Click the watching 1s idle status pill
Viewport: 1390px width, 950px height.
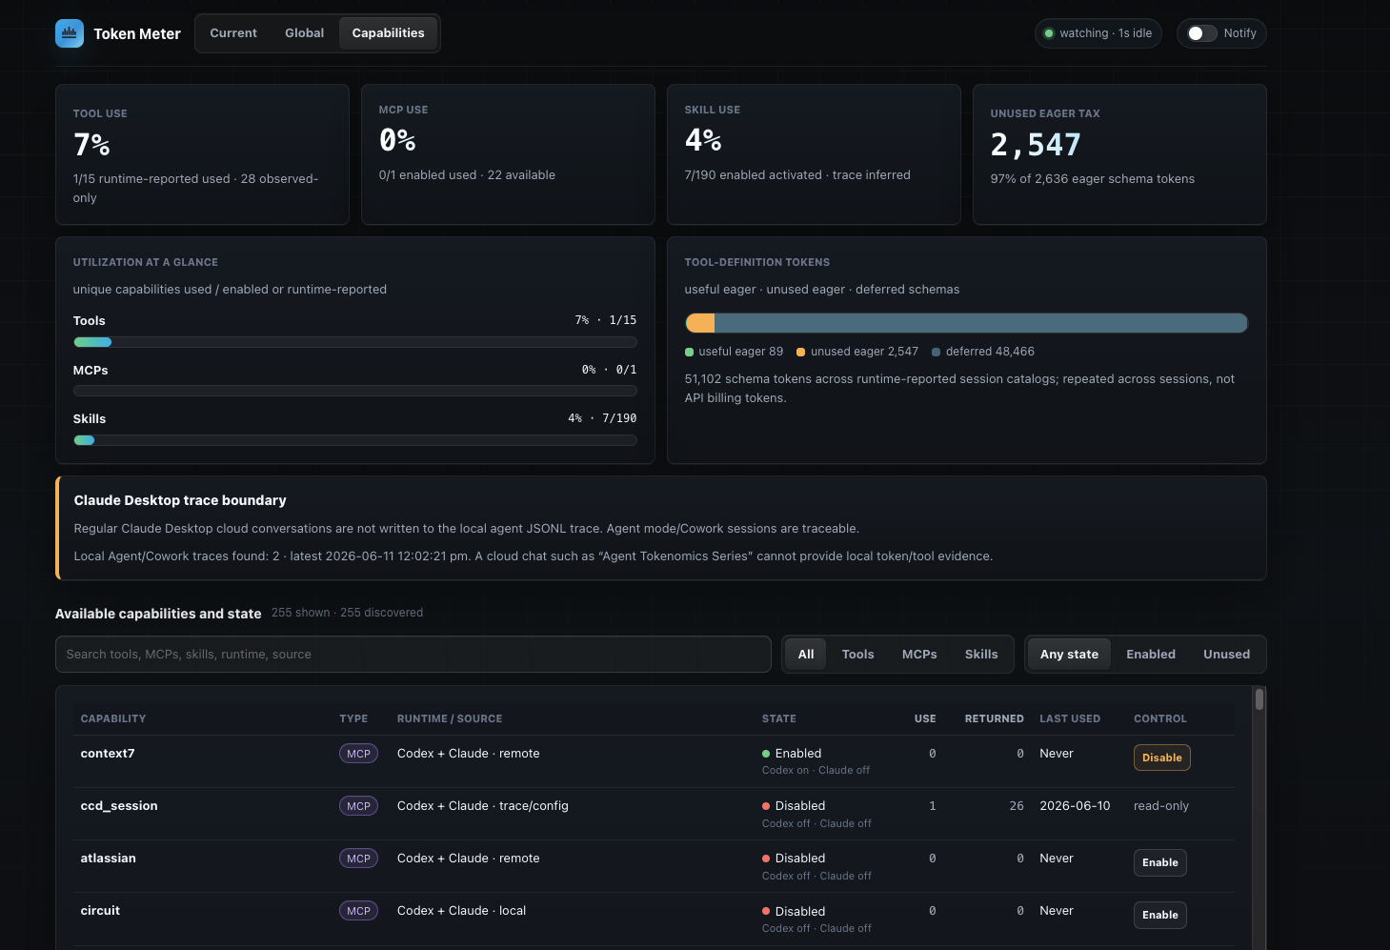[1098, 33]
